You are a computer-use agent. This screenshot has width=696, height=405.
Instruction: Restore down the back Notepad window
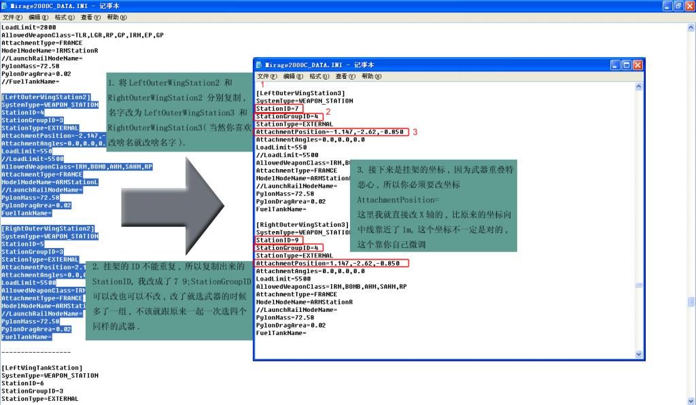679,5
